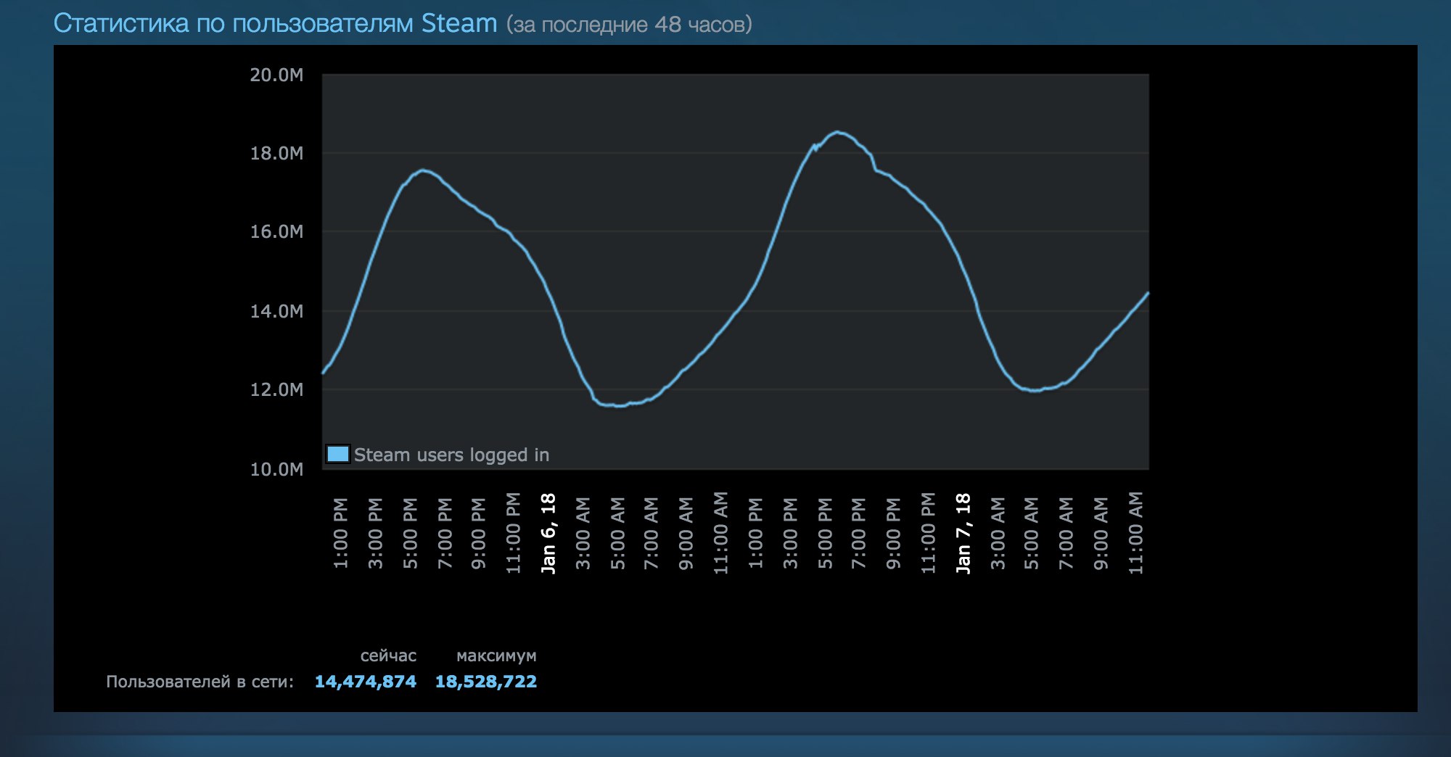Click the 10.0M y-axis label
Image resolution: width=1451 pixels, height=757 pixels.
click(x=276, y=469)
